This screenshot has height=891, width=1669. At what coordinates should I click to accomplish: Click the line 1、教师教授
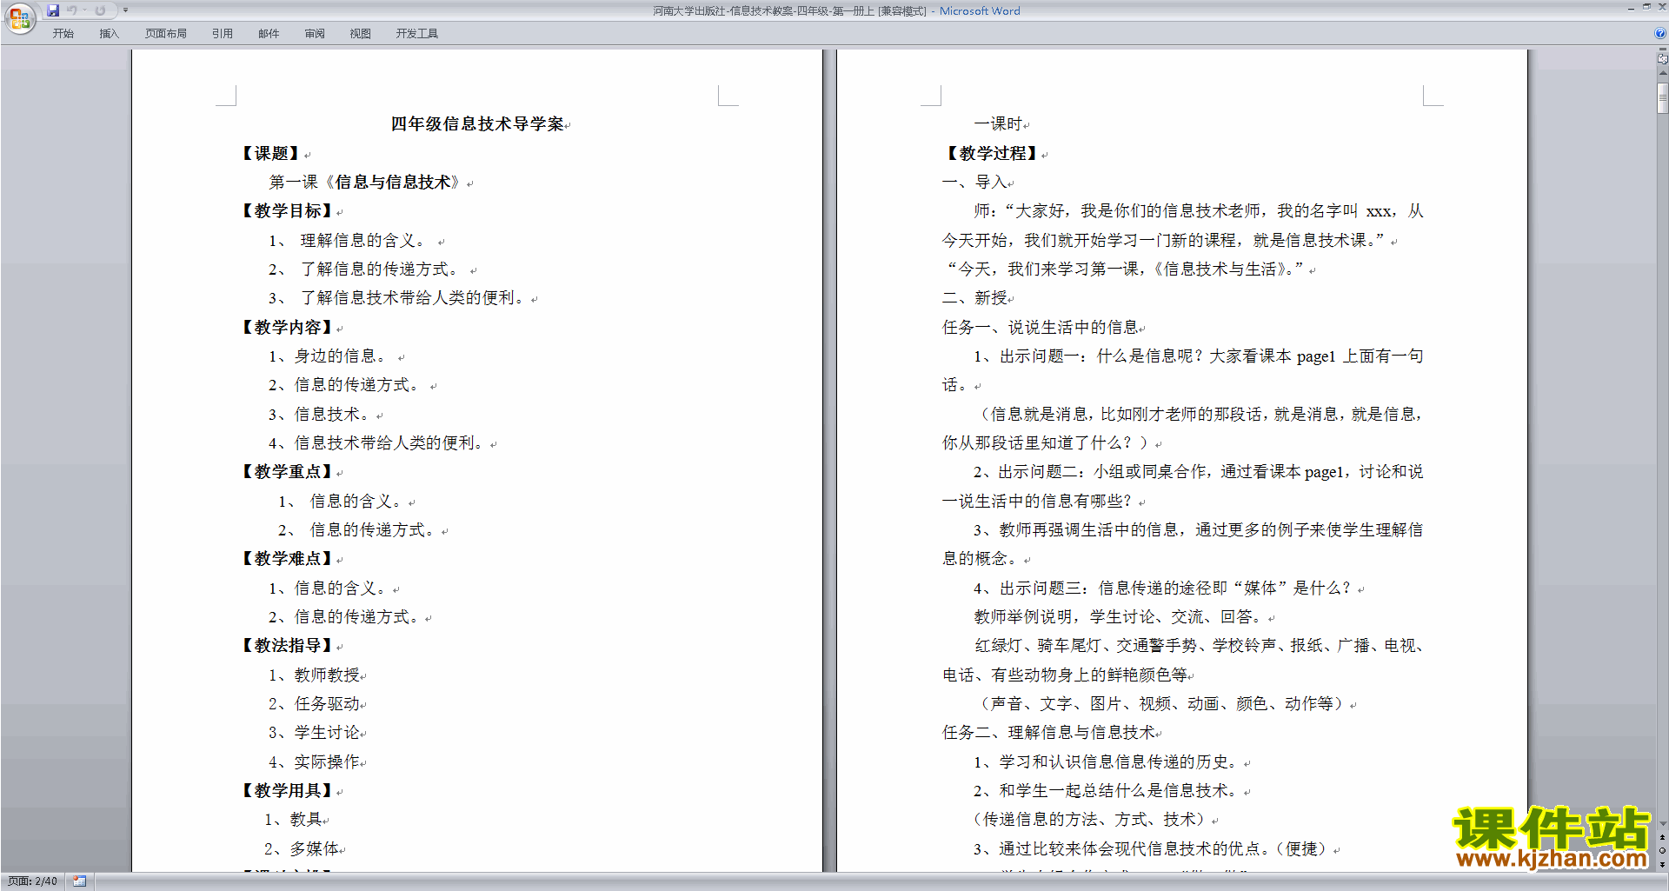[x=315, y=675]
